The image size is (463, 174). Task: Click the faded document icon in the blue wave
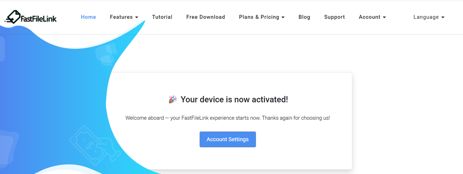click(x=106, y=54)
